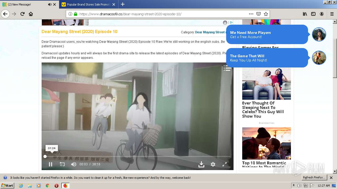Click the couple on couch ad thumbnail
This screenshot has width=337, height=189.
point(266,84)
